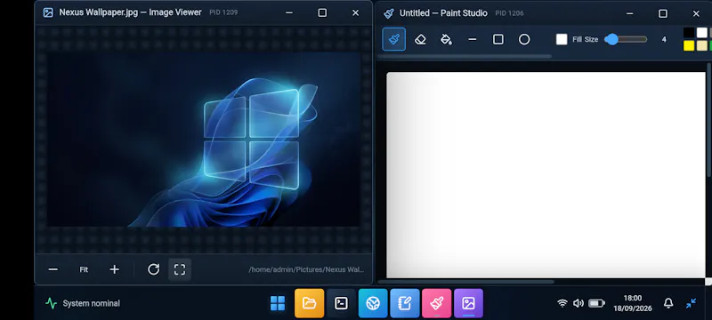Select the Rectangle shape tool
Screen dimensions: 712x320
498,39
